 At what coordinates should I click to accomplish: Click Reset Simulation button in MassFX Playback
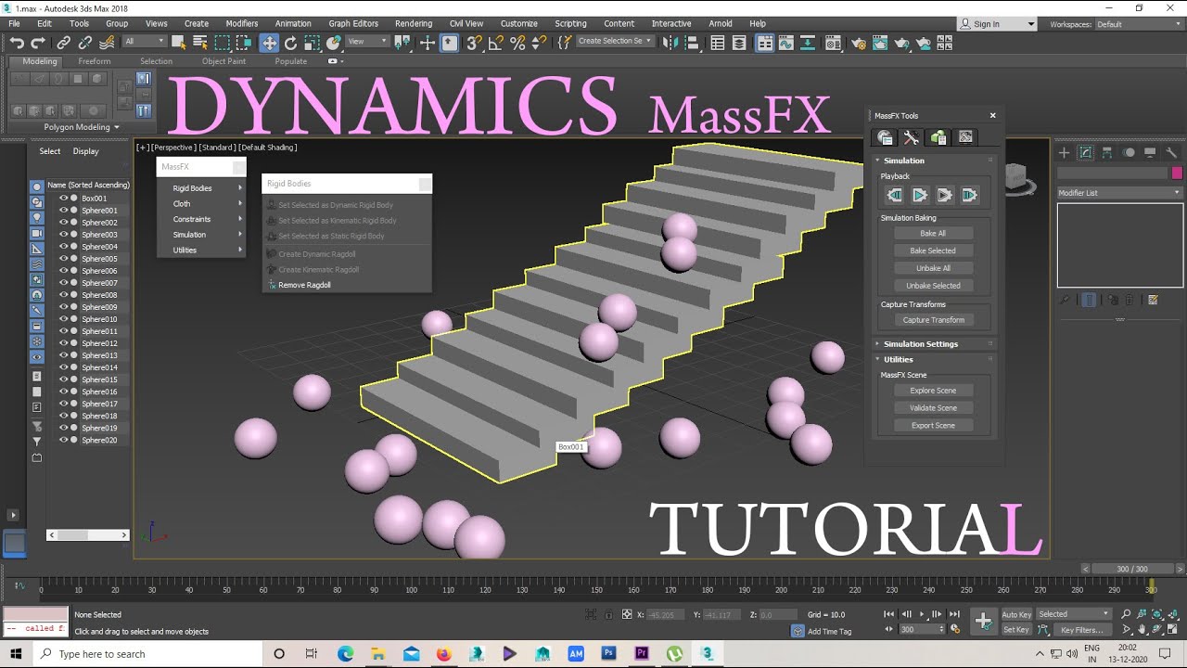click(894, 195)
